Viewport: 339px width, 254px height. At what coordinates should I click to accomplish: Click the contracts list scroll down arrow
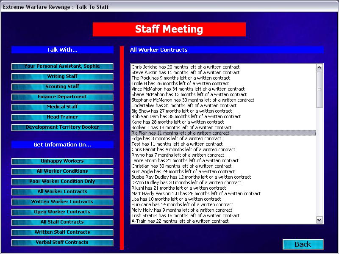click(x=320, y=220)
